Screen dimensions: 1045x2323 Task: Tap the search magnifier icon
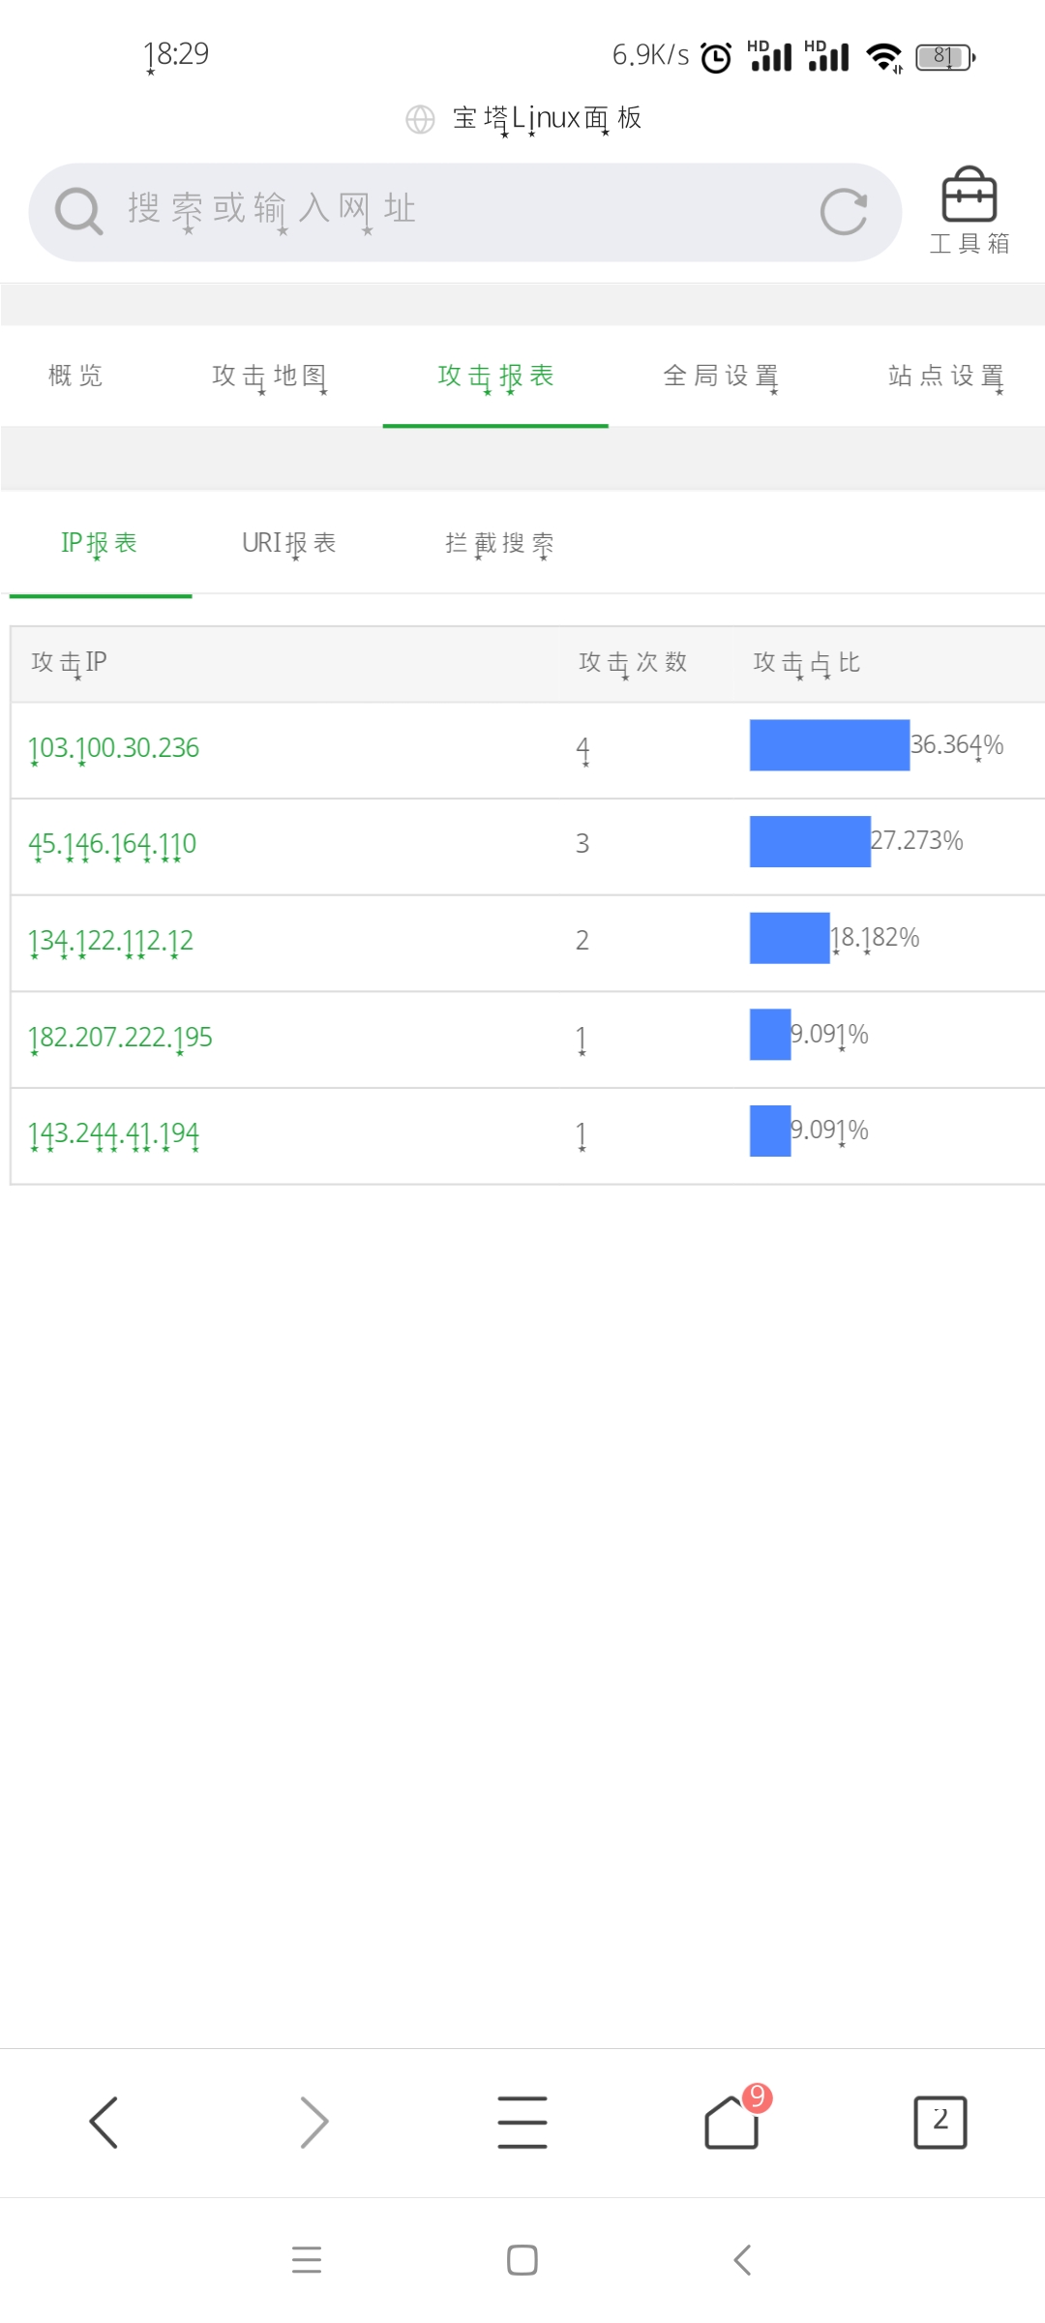click(x=78, y=212)
